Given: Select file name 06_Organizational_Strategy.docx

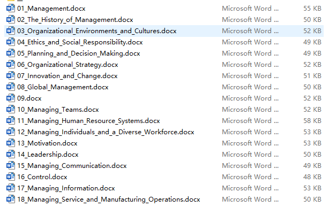Looking at the screenshot, I should [x=68, y=65].
